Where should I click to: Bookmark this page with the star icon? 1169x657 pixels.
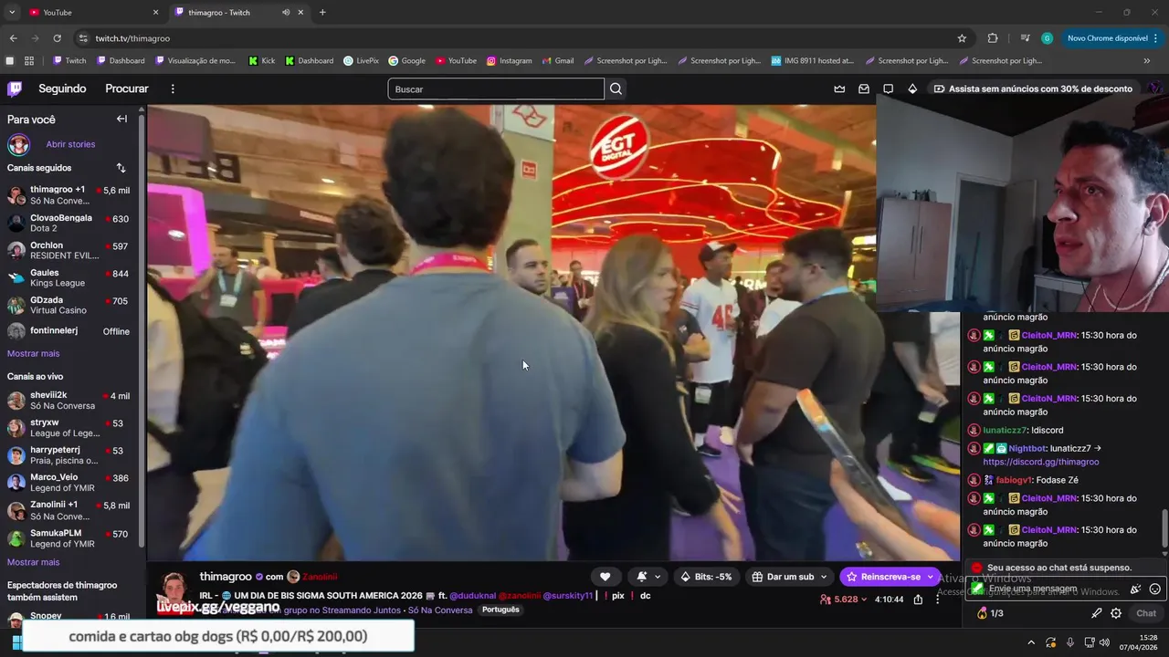pyautogui.click(x=962, y=38)
